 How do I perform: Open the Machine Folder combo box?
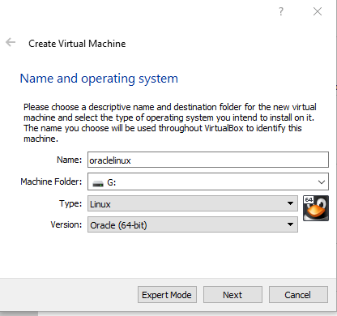[208, 181]
